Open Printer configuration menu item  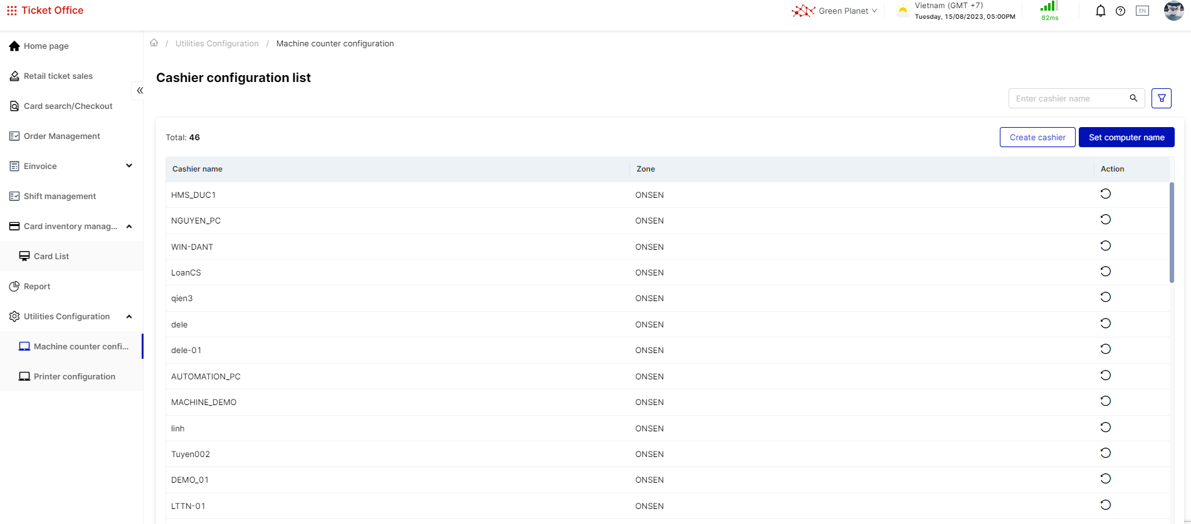tap(74, 376)
